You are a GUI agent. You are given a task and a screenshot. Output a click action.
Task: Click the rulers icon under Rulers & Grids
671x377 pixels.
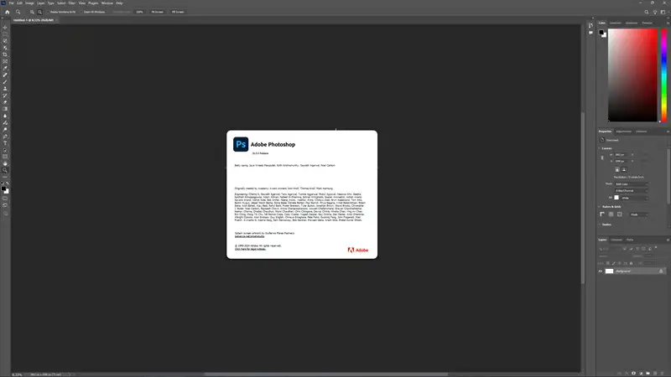pos(602,214)
